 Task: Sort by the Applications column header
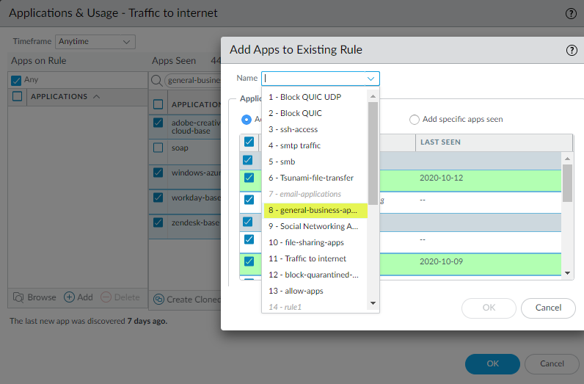tap(59, 96)
